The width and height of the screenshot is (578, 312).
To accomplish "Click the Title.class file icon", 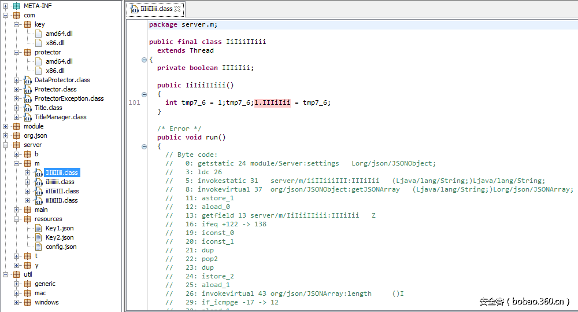I will coord(28,108).
